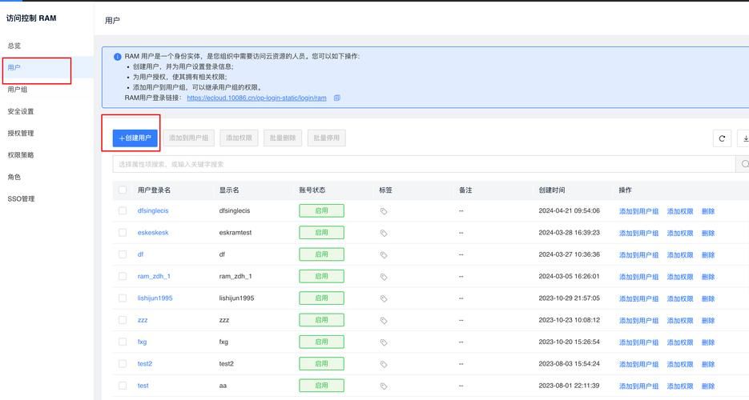Click 启用 status badge for dfsinglecis
The image size is (749, 400).
[321, 210]
